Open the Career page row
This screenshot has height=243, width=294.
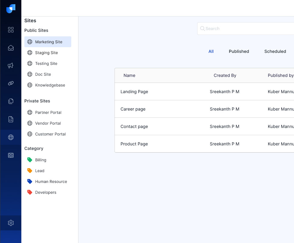204,109
